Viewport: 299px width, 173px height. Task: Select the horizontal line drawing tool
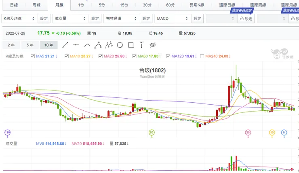pyautogui.click(x=76, y=45)
